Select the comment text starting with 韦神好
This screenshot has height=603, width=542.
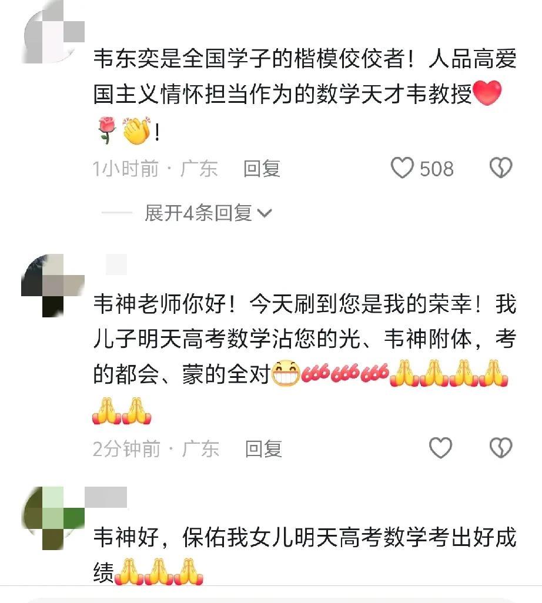[x=305, y=555]
